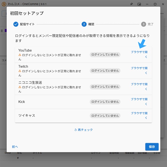Screen dimensions: 167x167
Task: Click the ニコニコ生放送 warning triangle icon
Action: tap(20, 87)
